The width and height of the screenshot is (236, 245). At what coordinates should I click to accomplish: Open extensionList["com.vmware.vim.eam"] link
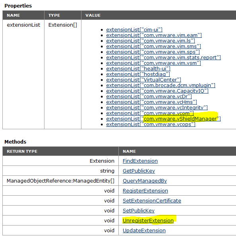click(154, 35)
